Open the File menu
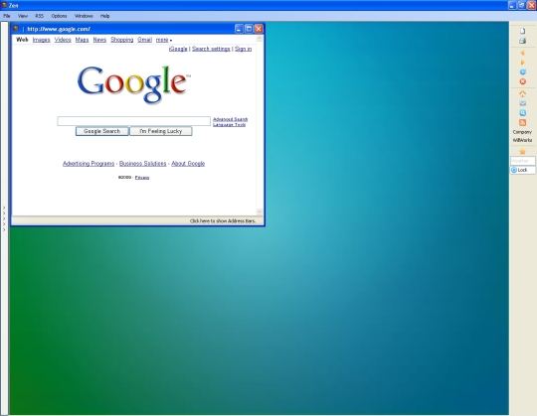The image size is (537, 416). pos(7,16)
